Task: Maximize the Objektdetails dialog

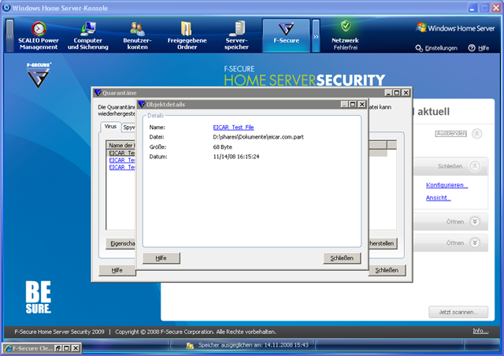Action: point(353,104)
